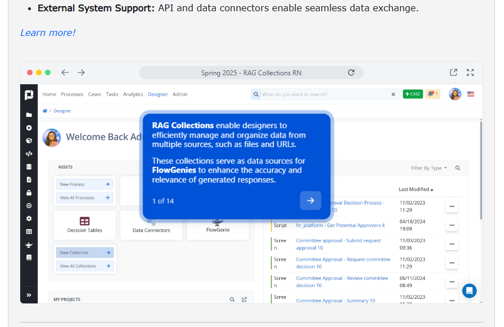Image resolution: width=504 pixels, height=327 pixels.
Task: Go forward using the demo frame's right arrow
Action: coord(81,72)
